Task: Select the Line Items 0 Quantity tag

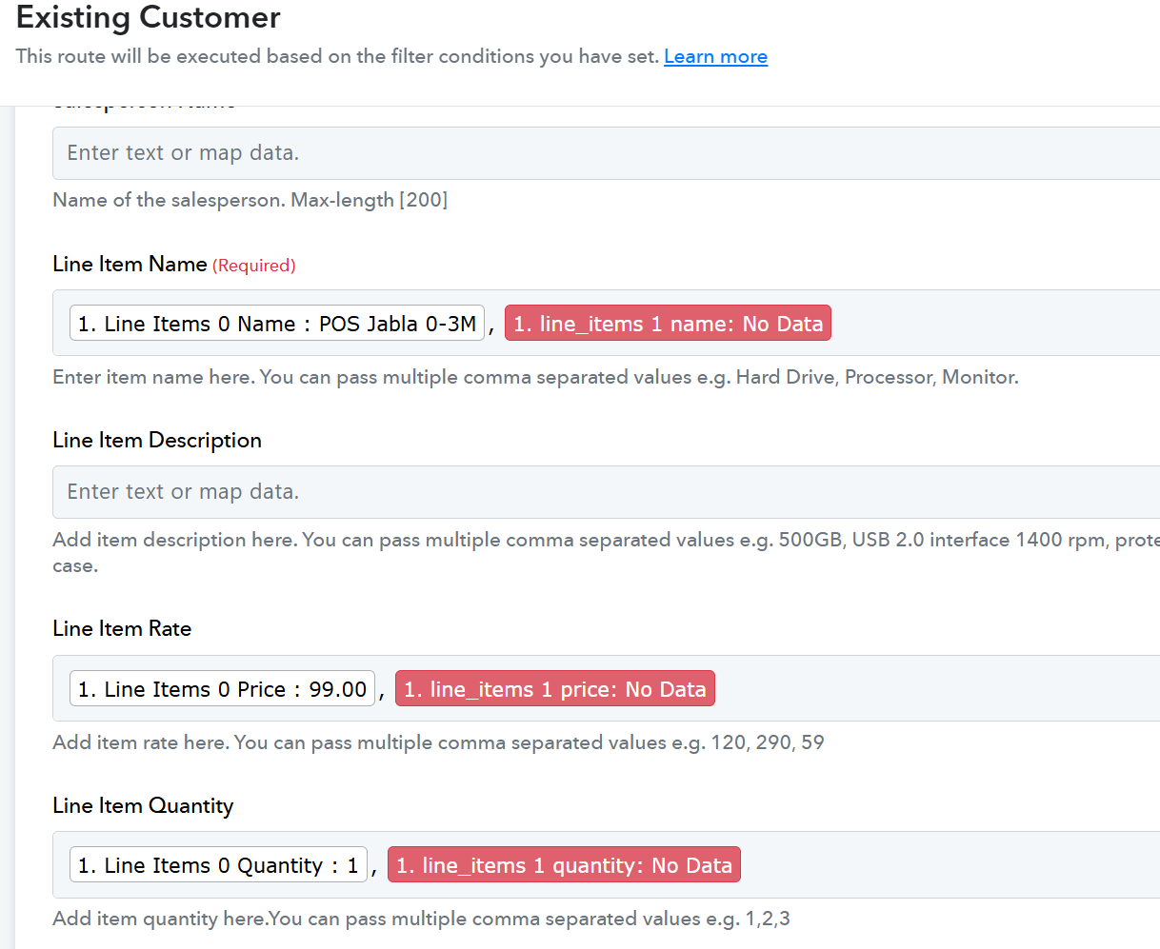Action: click(218, 865)
